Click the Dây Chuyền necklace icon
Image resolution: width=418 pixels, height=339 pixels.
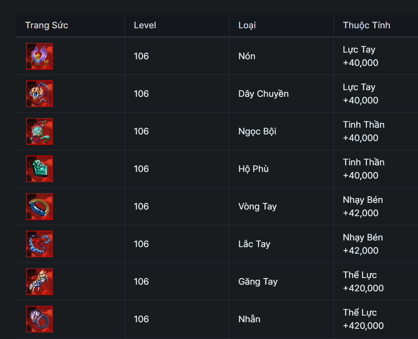[x=39, y=94]
